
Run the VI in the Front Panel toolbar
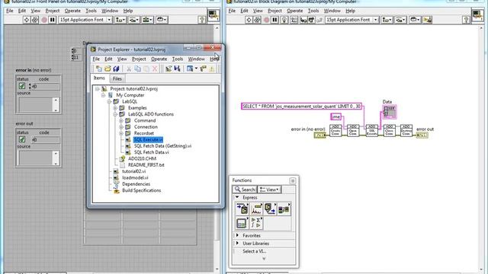pyautogui.click(x=27, y=20)
